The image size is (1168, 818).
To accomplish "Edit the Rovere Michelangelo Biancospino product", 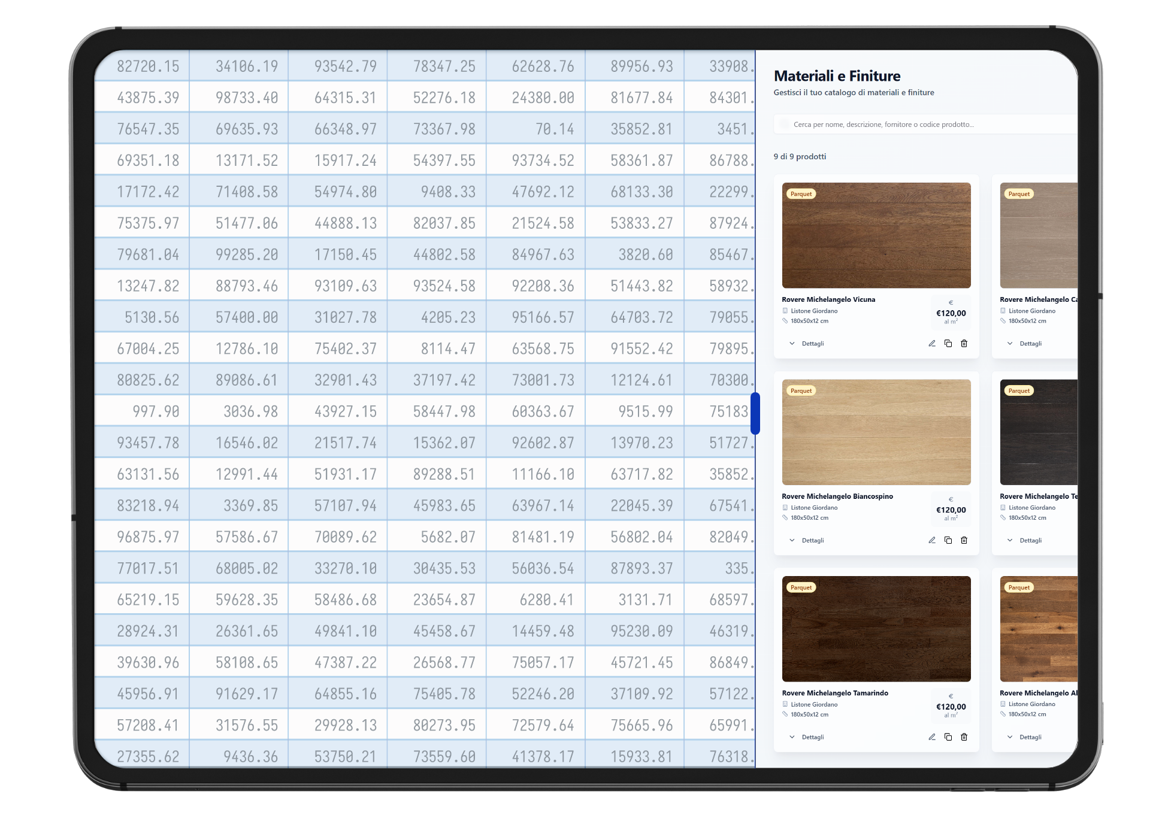I will pyautogui.click(x=932, y=540).
